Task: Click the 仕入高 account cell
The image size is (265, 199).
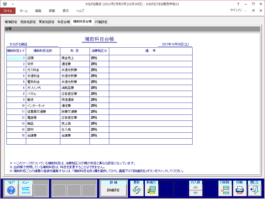Action: point(75,130)
